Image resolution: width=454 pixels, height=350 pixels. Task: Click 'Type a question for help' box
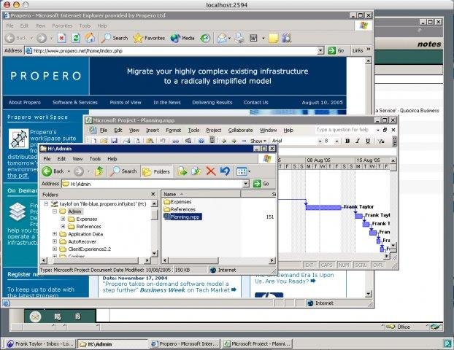coord(345,130)
